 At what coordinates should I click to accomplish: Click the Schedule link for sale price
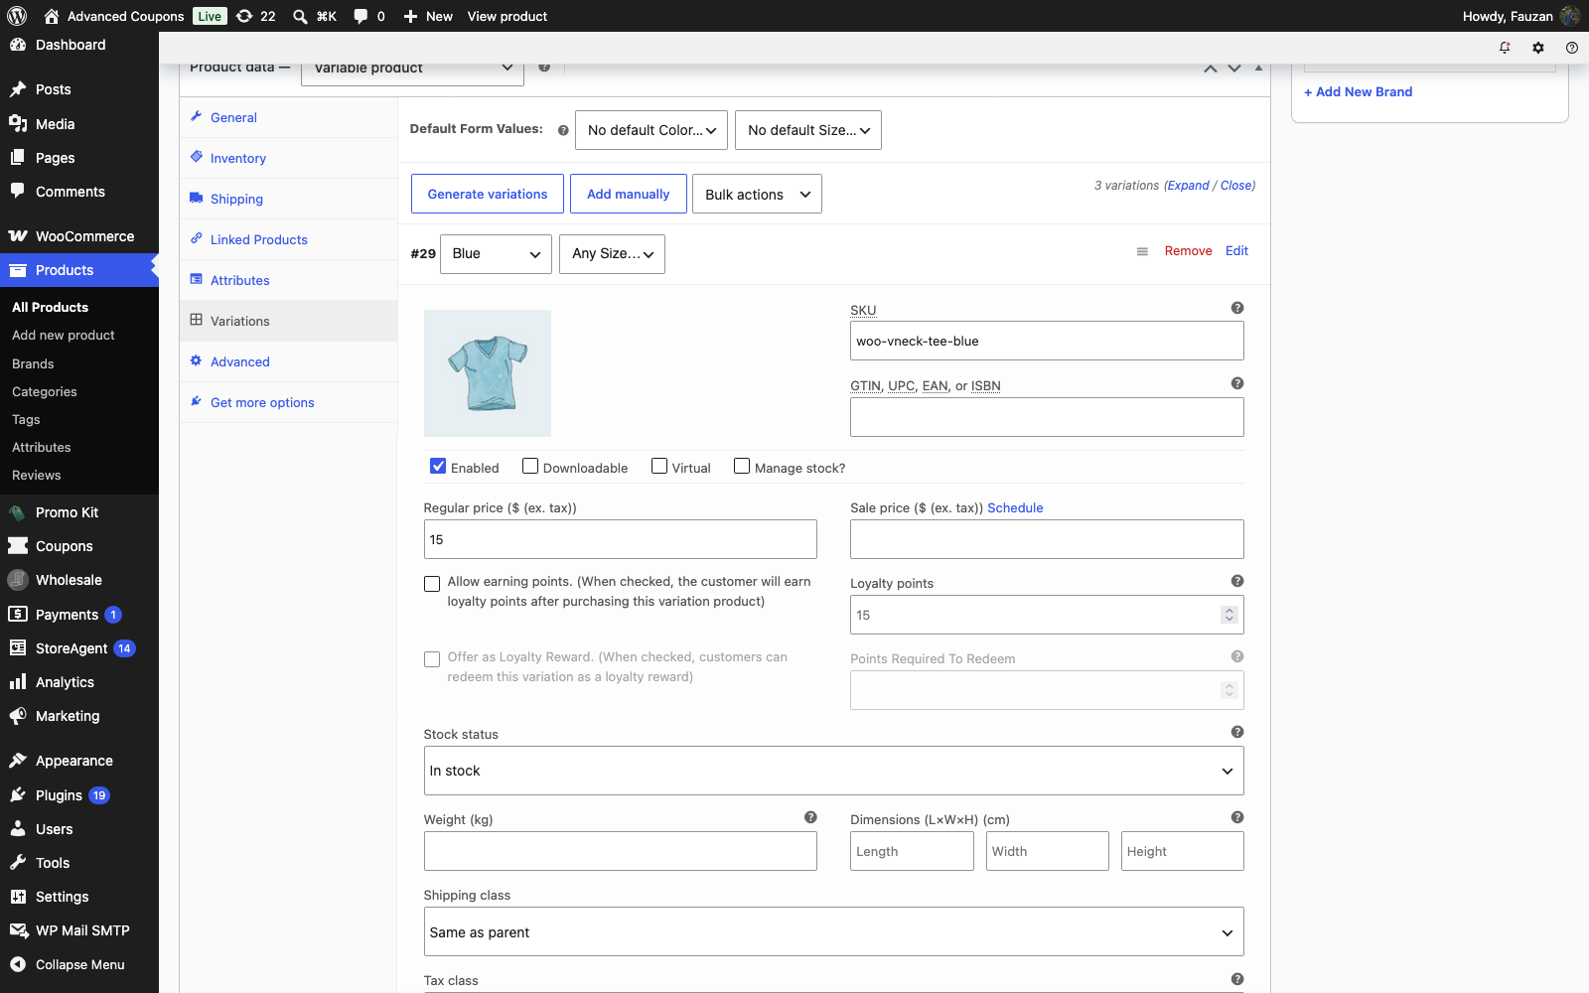pos(1015,507)
